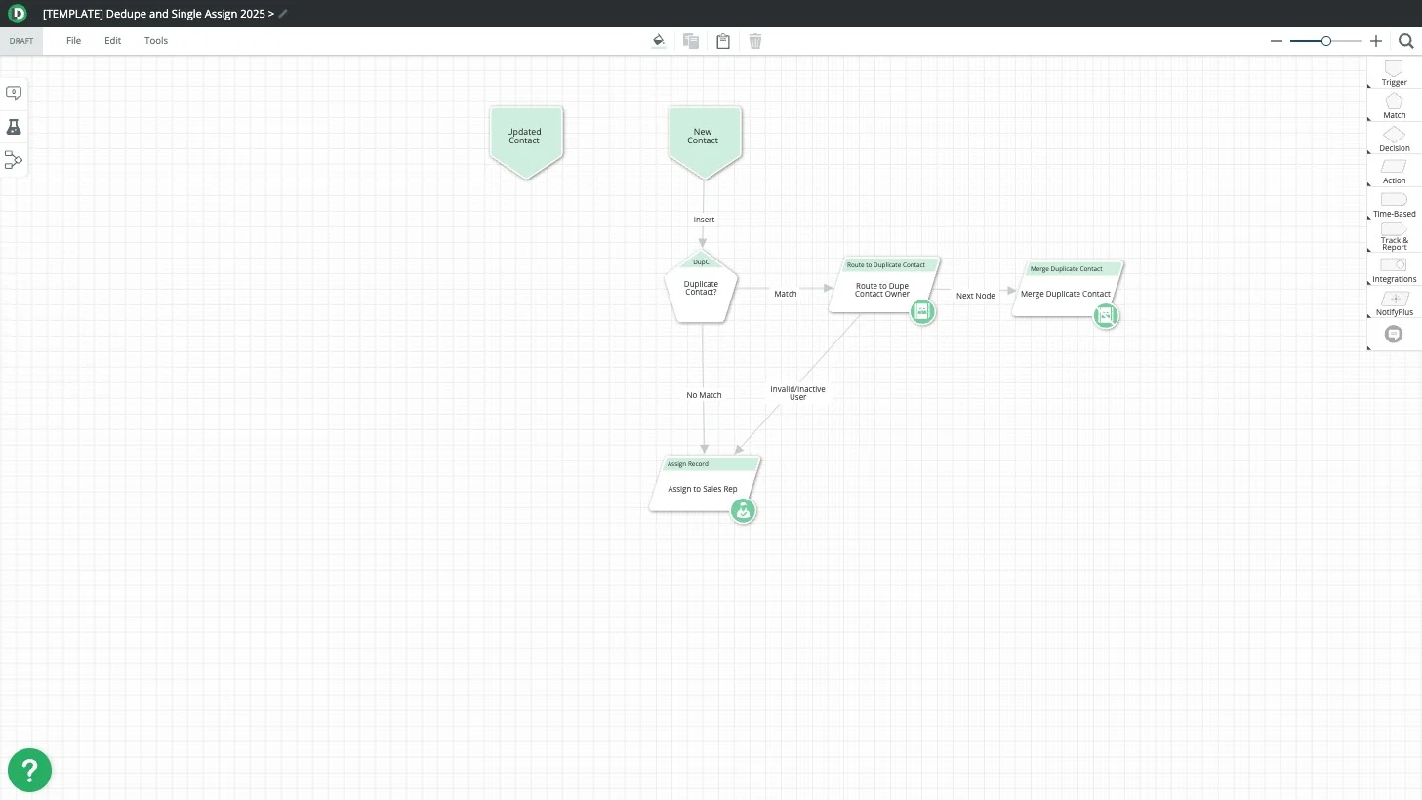This screenshot has height=800, width=1422.
Task: Click the Next Node edge label
Action: [x=976, y=296]
